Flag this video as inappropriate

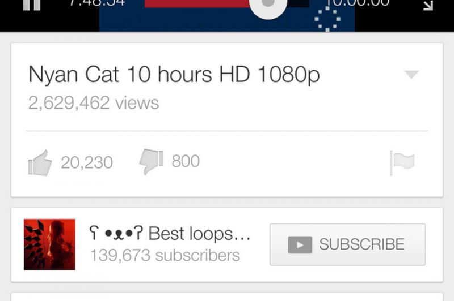pos(402,163)
